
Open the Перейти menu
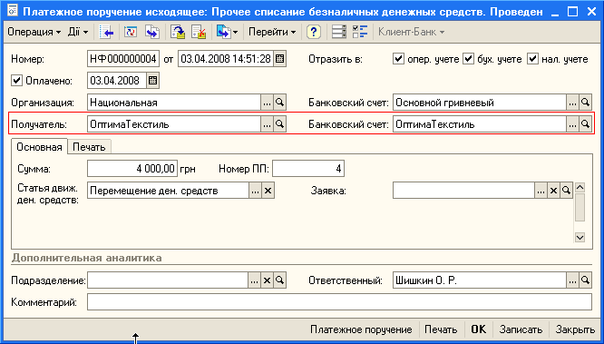(x=272, y=32)
